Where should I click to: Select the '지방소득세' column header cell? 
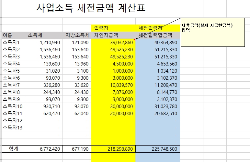pos(77,35)
